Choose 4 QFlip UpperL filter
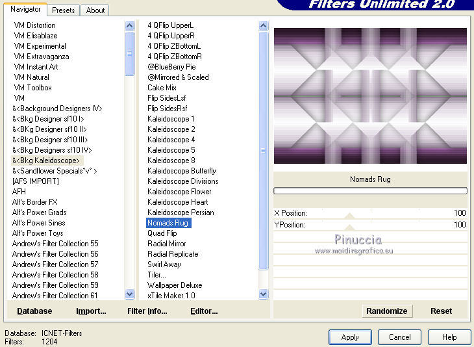This screenshot has height=347, width=474. pos(171,25)
